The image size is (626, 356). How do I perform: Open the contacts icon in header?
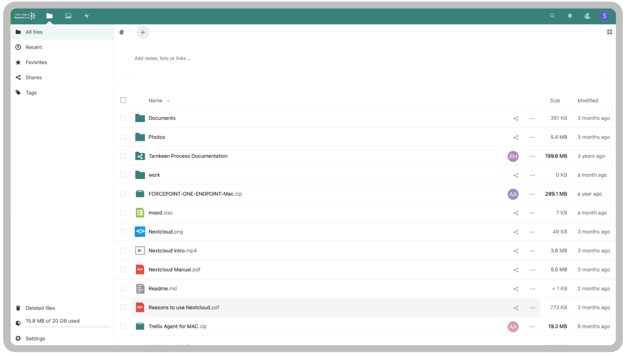[587, 16]
